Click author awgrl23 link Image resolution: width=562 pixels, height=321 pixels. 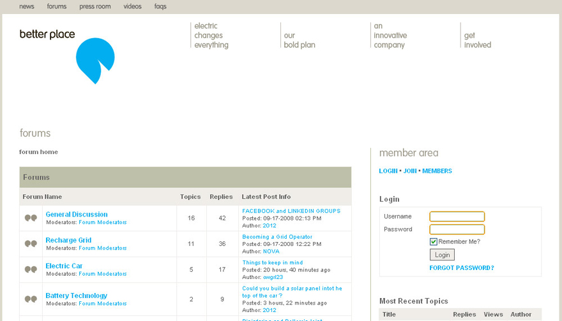click(273, 277)
